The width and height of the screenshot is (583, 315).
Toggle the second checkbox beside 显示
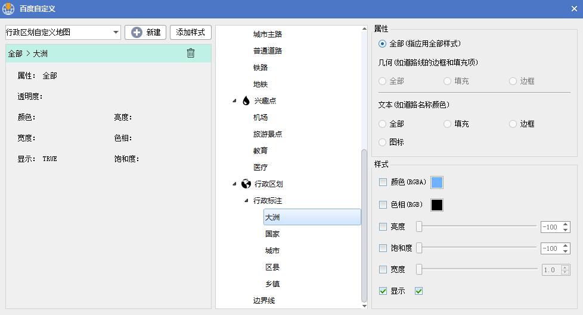[x=418, y=291]
